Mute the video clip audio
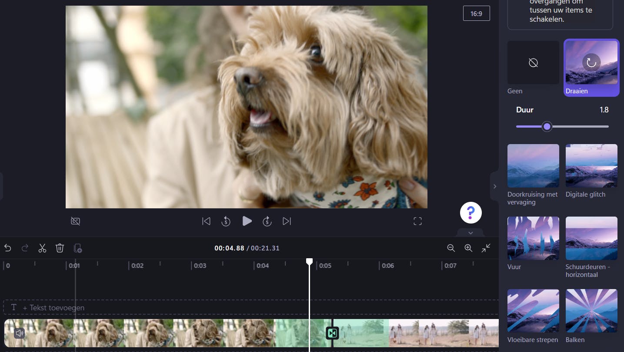Image resolution: width=624 pixels, height=352 pixels. click(19, 333)
